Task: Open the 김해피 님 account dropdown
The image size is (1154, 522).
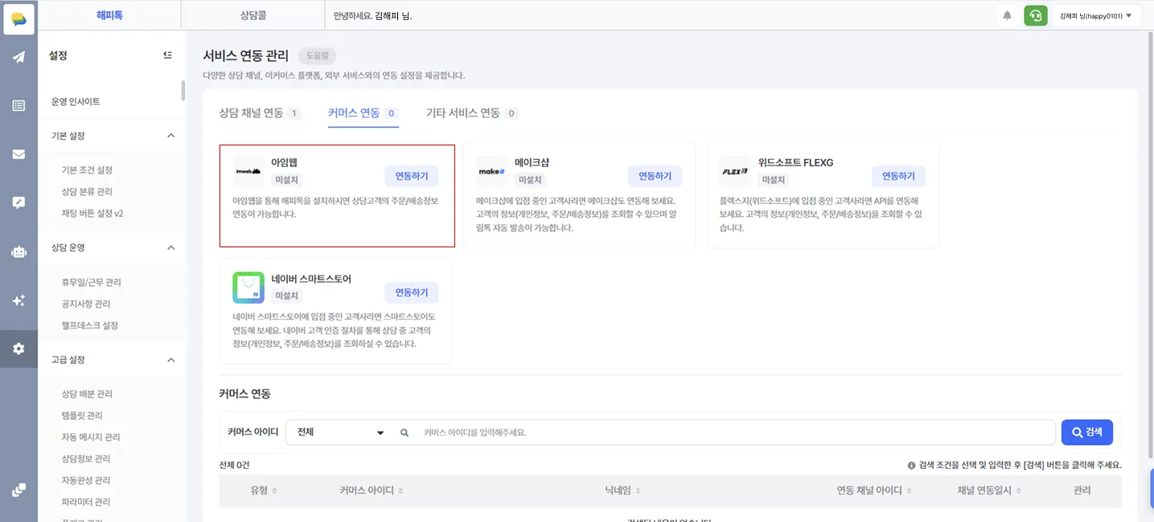Action: click(x=1096, y=16)
